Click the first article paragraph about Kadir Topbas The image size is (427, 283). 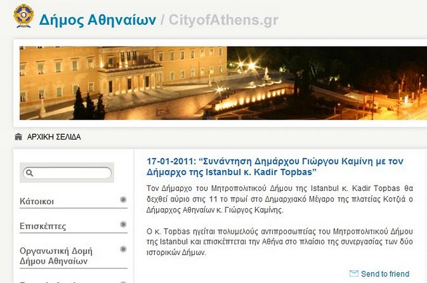pos(280,199)
